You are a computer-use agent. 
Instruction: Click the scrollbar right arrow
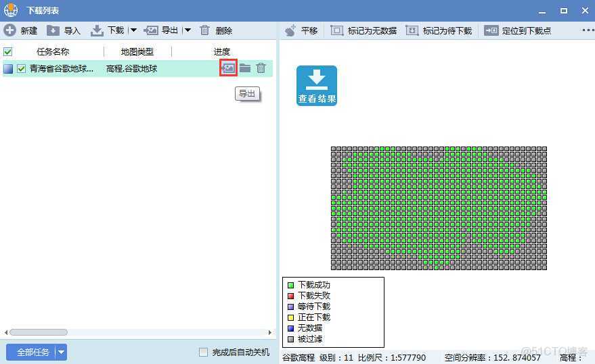(x=270, y=332)
